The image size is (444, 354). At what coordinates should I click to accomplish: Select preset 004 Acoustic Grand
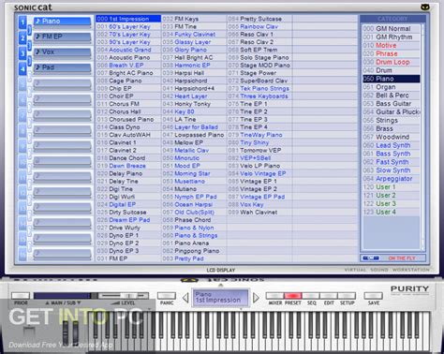point(128,50)
